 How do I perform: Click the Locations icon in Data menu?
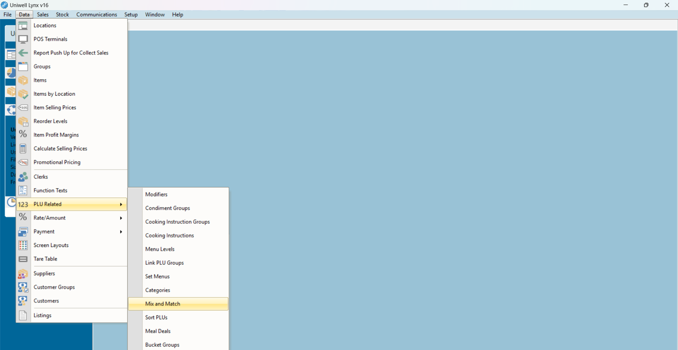pyautogui.click(x=23, y=25)
